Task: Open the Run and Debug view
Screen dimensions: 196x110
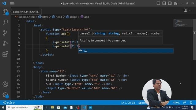Action: [5, 43]
